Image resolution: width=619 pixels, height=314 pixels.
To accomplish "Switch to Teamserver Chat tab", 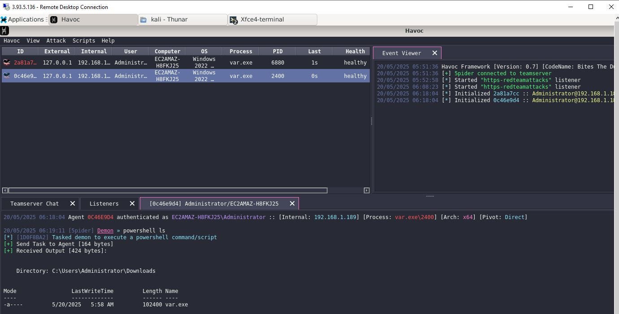I will tap(35, 203).
